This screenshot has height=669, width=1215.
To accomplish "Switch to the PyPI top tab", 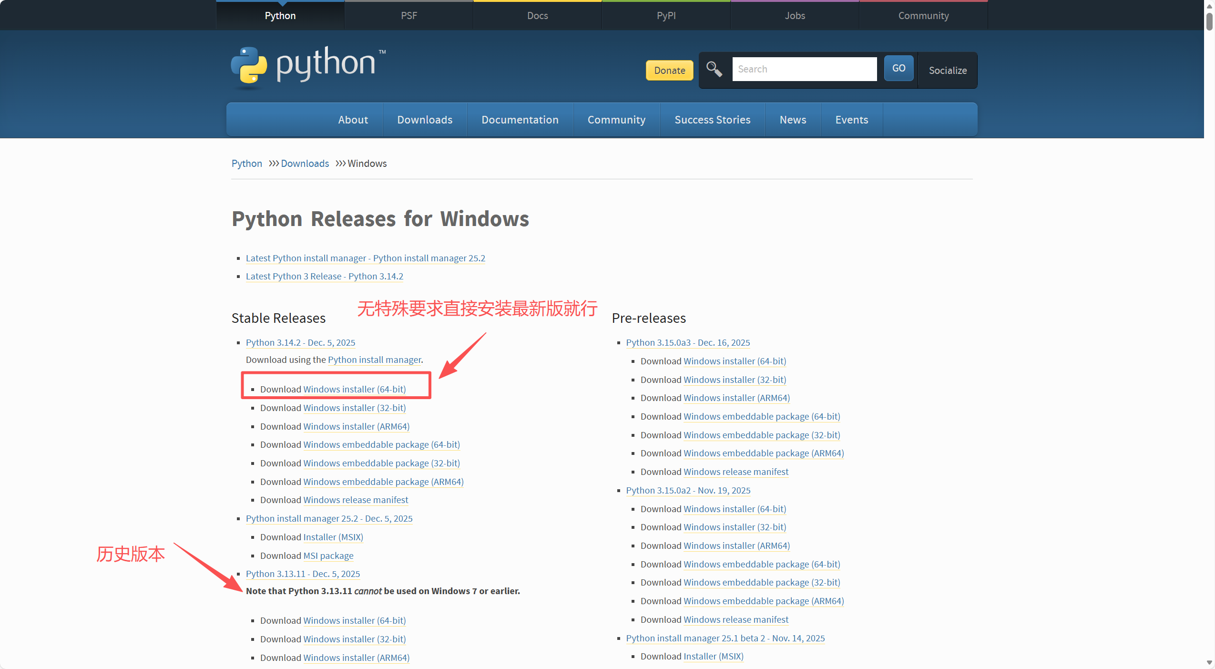I will point(666,16).
